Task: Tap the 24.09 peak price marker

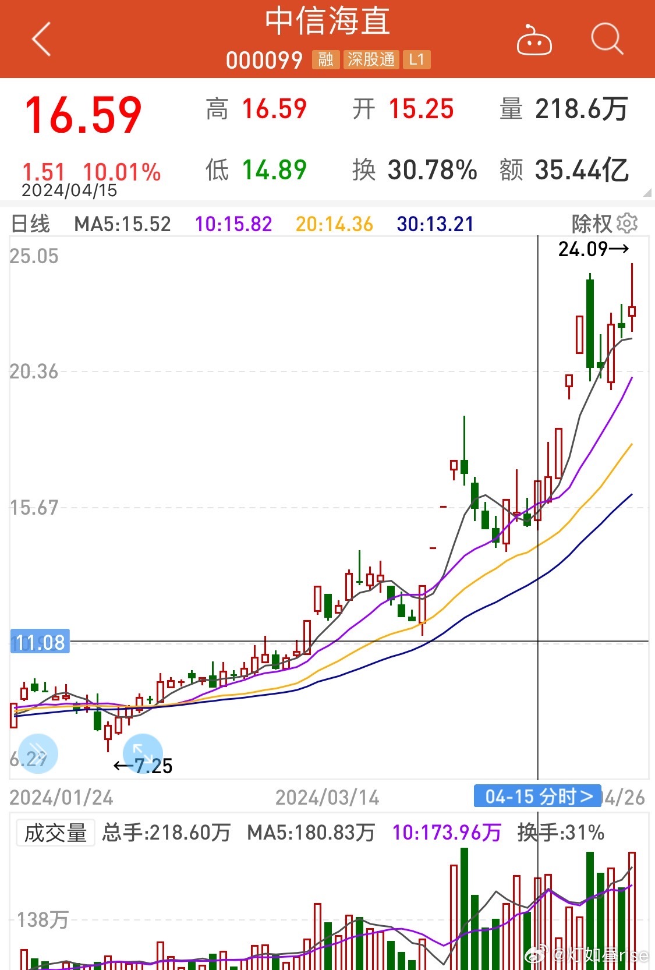Action: 593,249
